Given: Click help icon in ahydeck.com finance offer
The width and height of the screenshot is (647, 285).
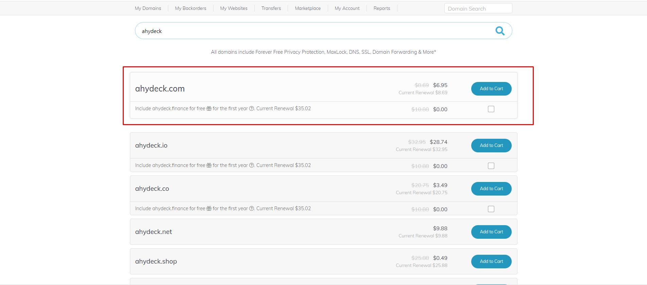Looking at the screenshot, I should 252,108.
